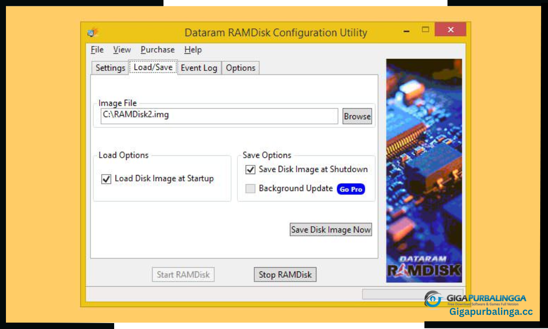
Task: Open the Purchase menu
Action: 158,50
